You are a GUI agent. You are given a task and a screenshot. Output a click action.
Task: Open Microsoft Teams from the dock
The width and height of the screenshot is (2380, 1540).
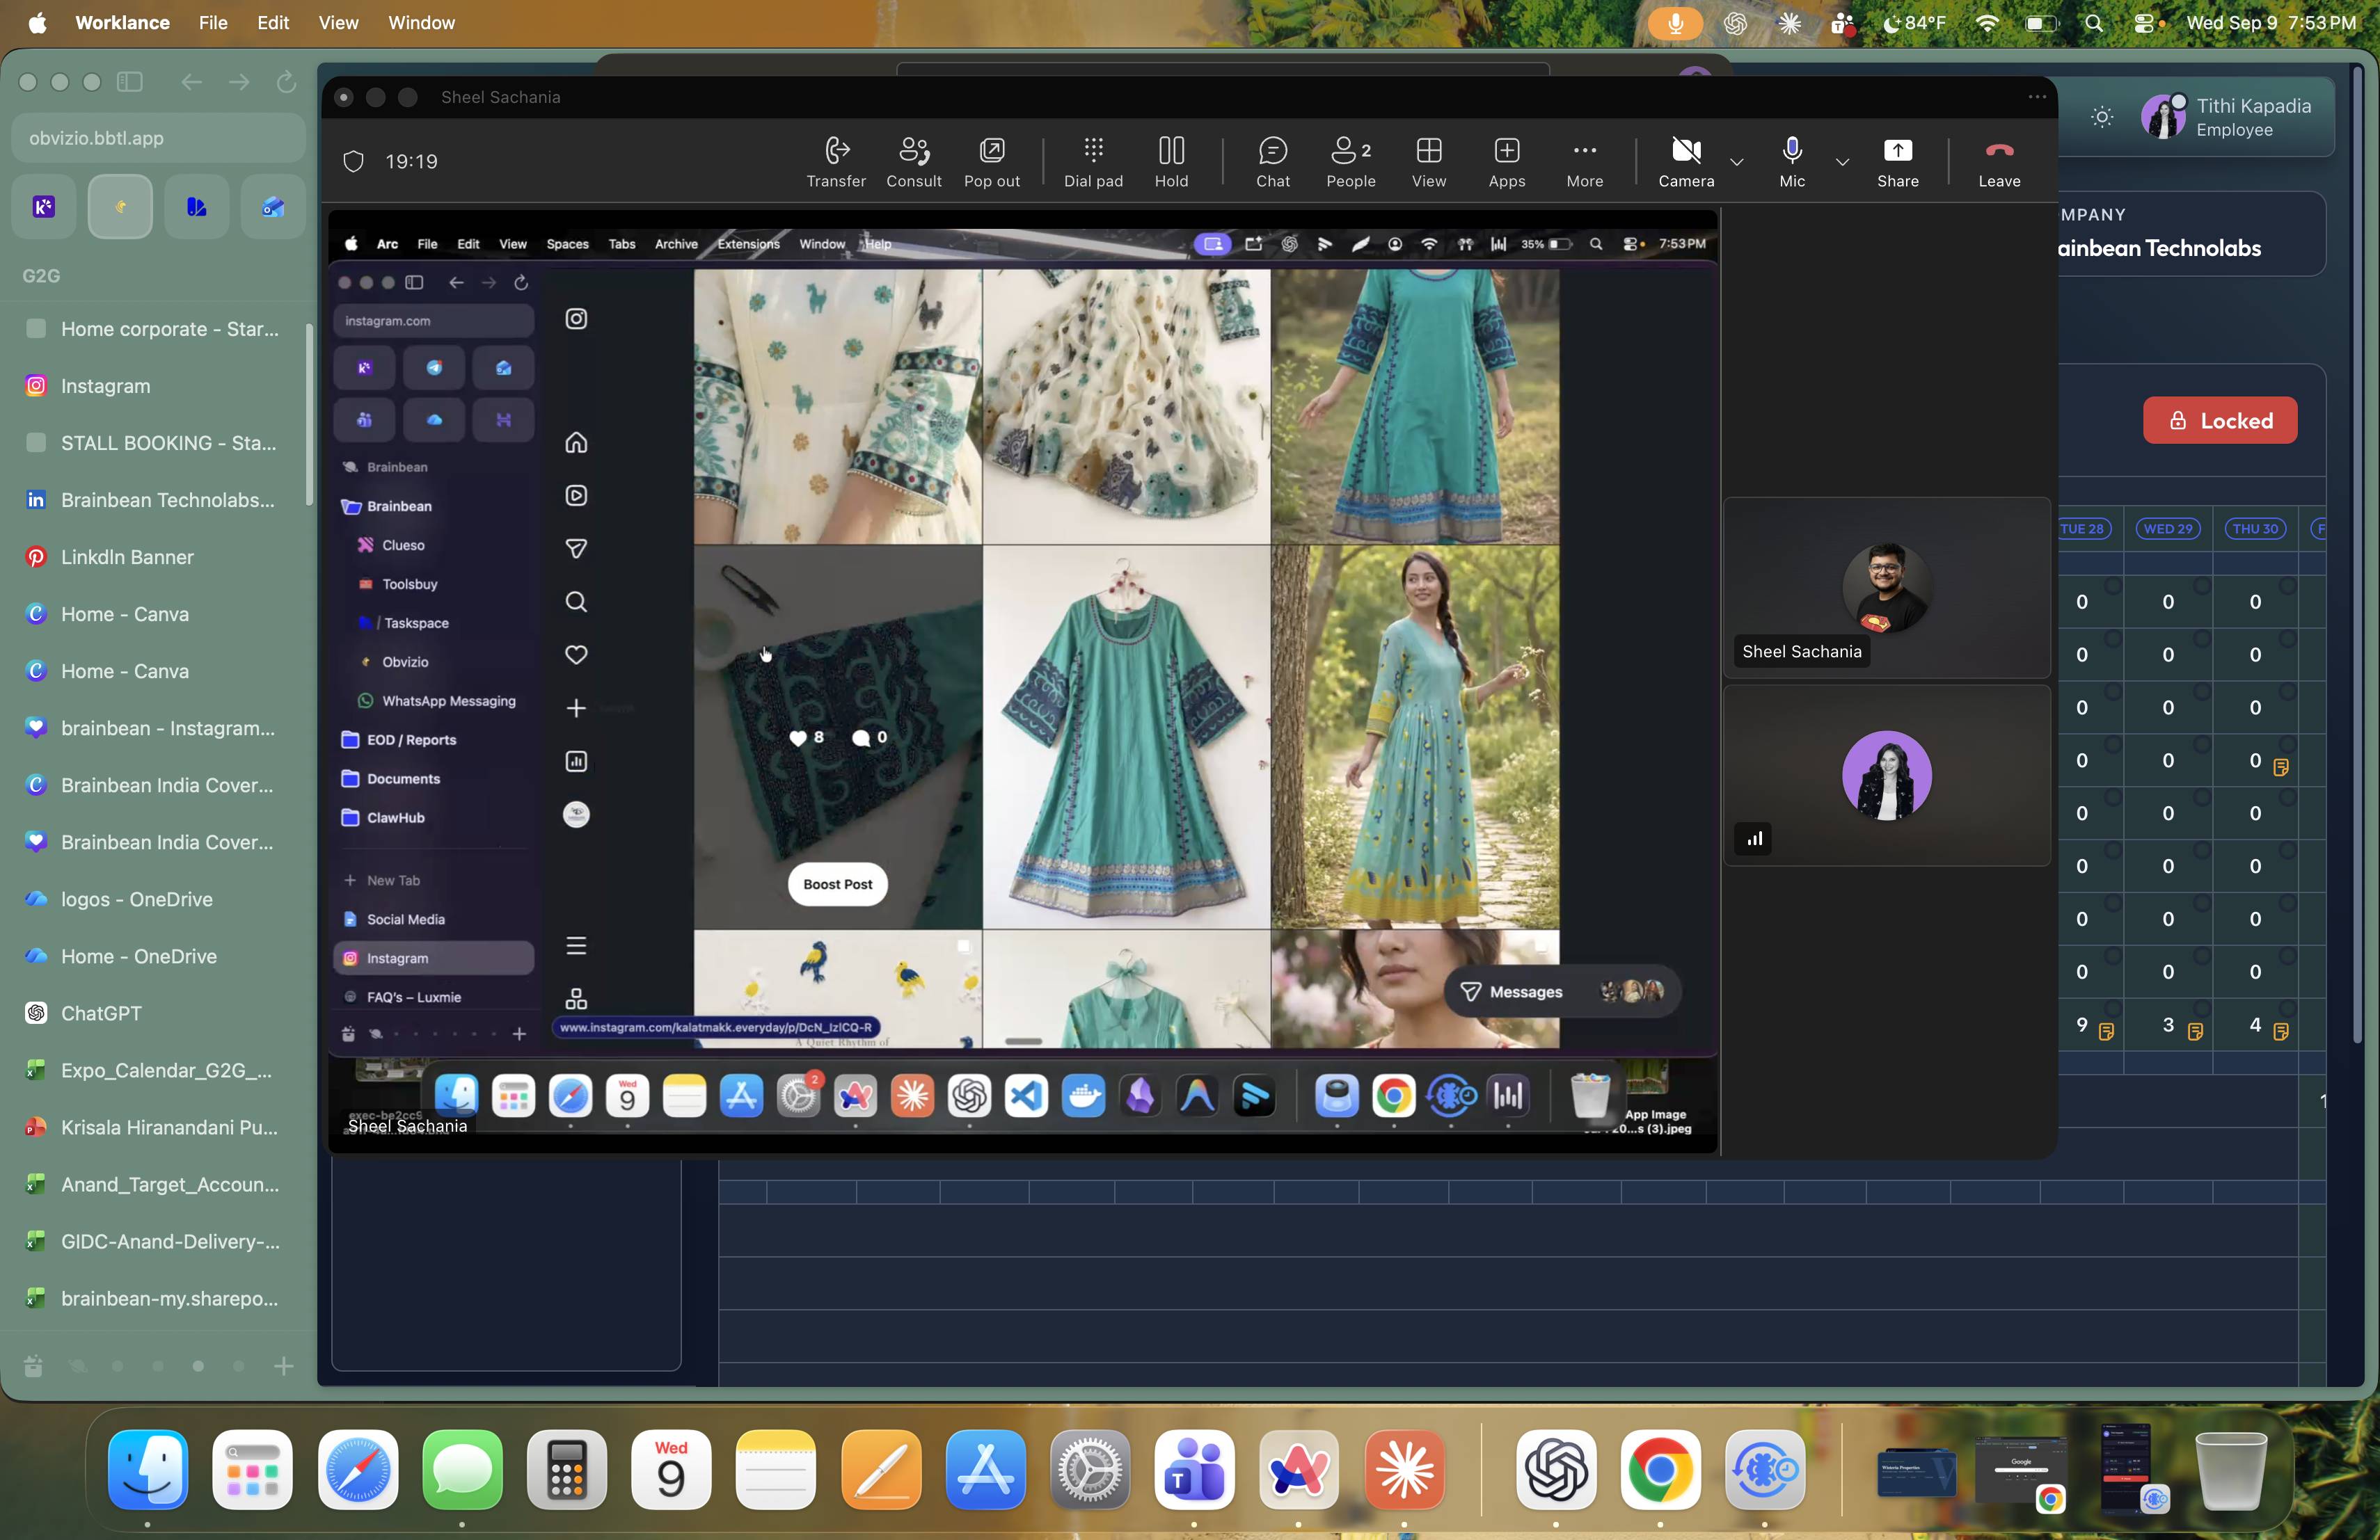point(1194,1468)
